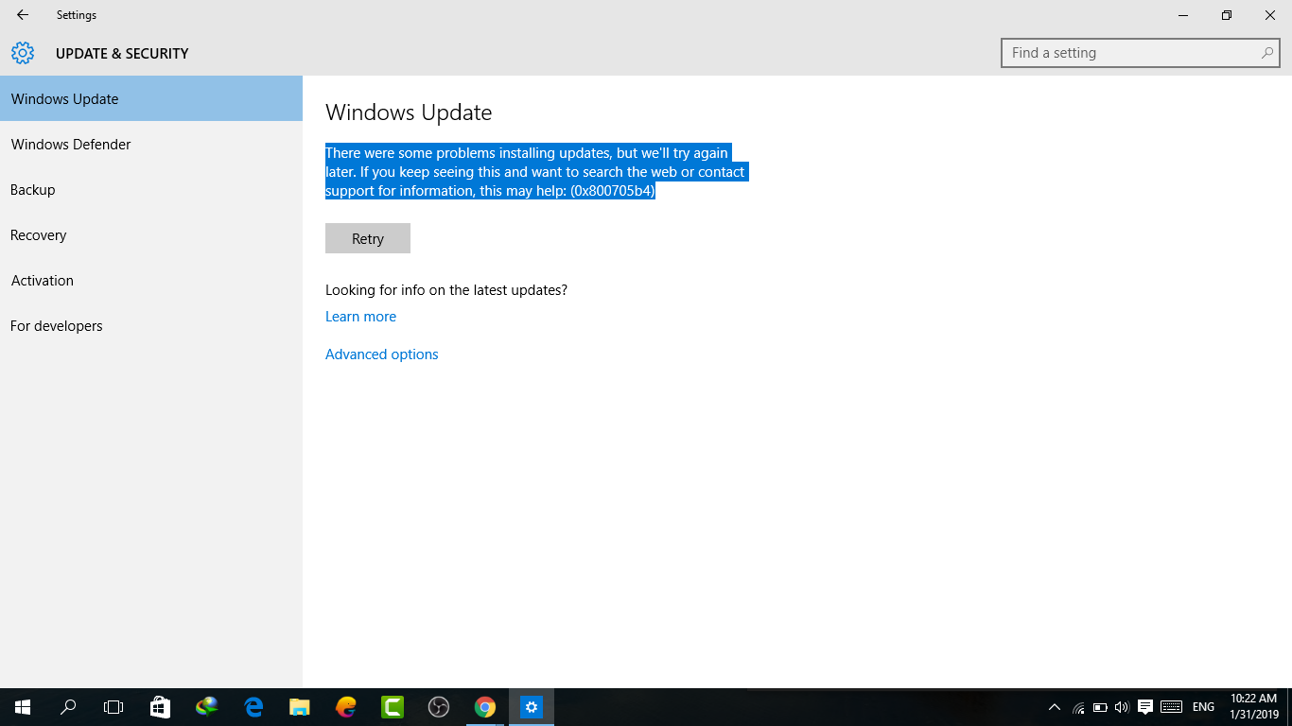Click the back arrow in Settings

click(23, 15)
